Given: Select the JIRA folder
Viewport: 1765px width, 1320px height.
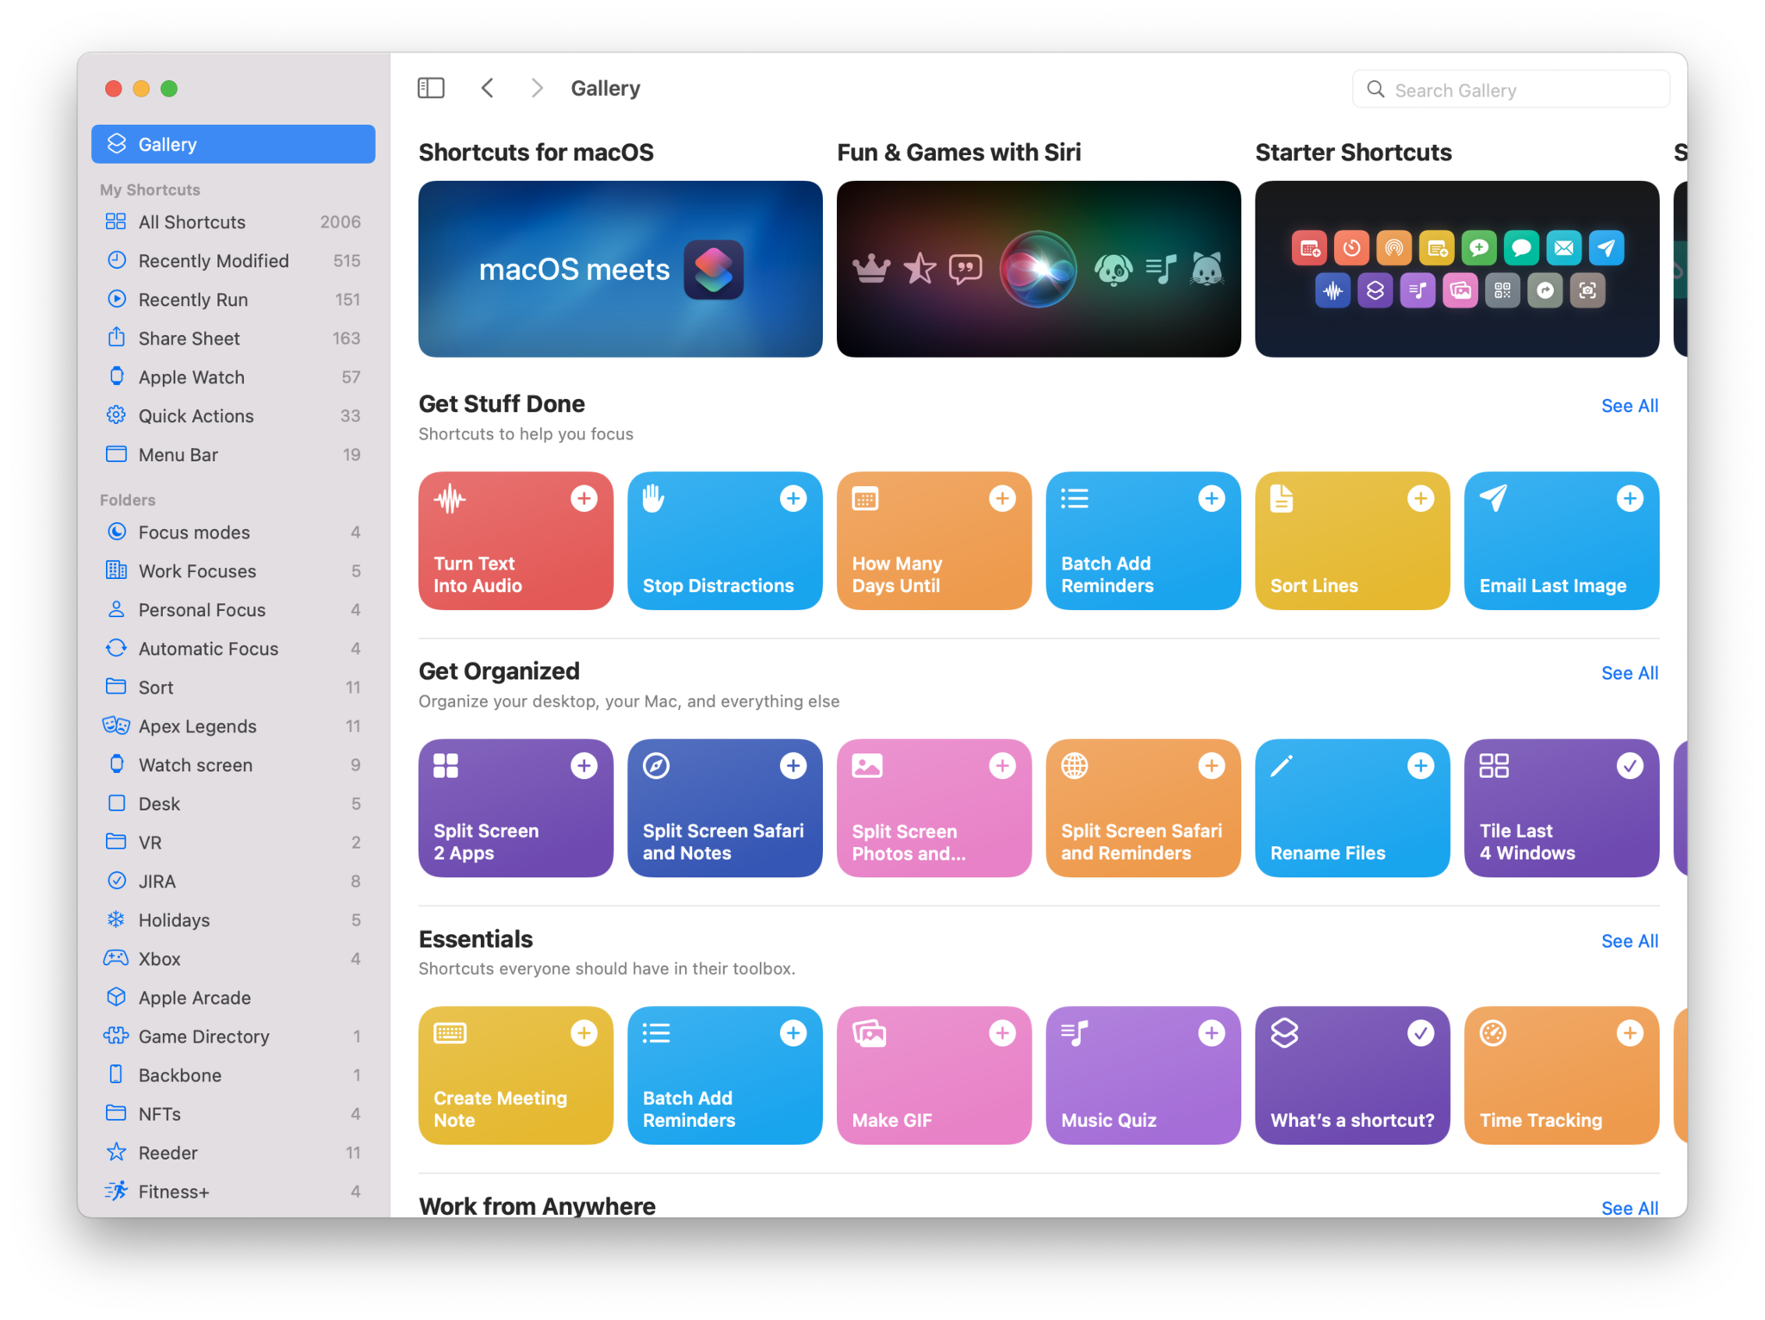Looking at the screenshot, I should [x=234, y=881].
